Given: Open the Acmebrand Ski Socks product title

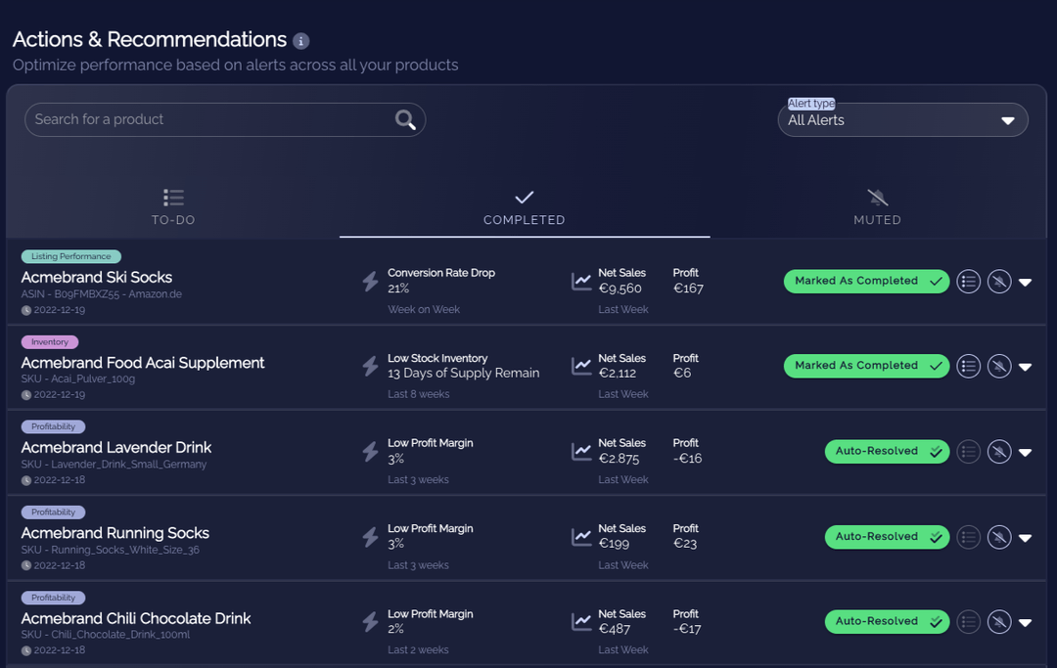Looking at the screenshot, I should point(96,278).
